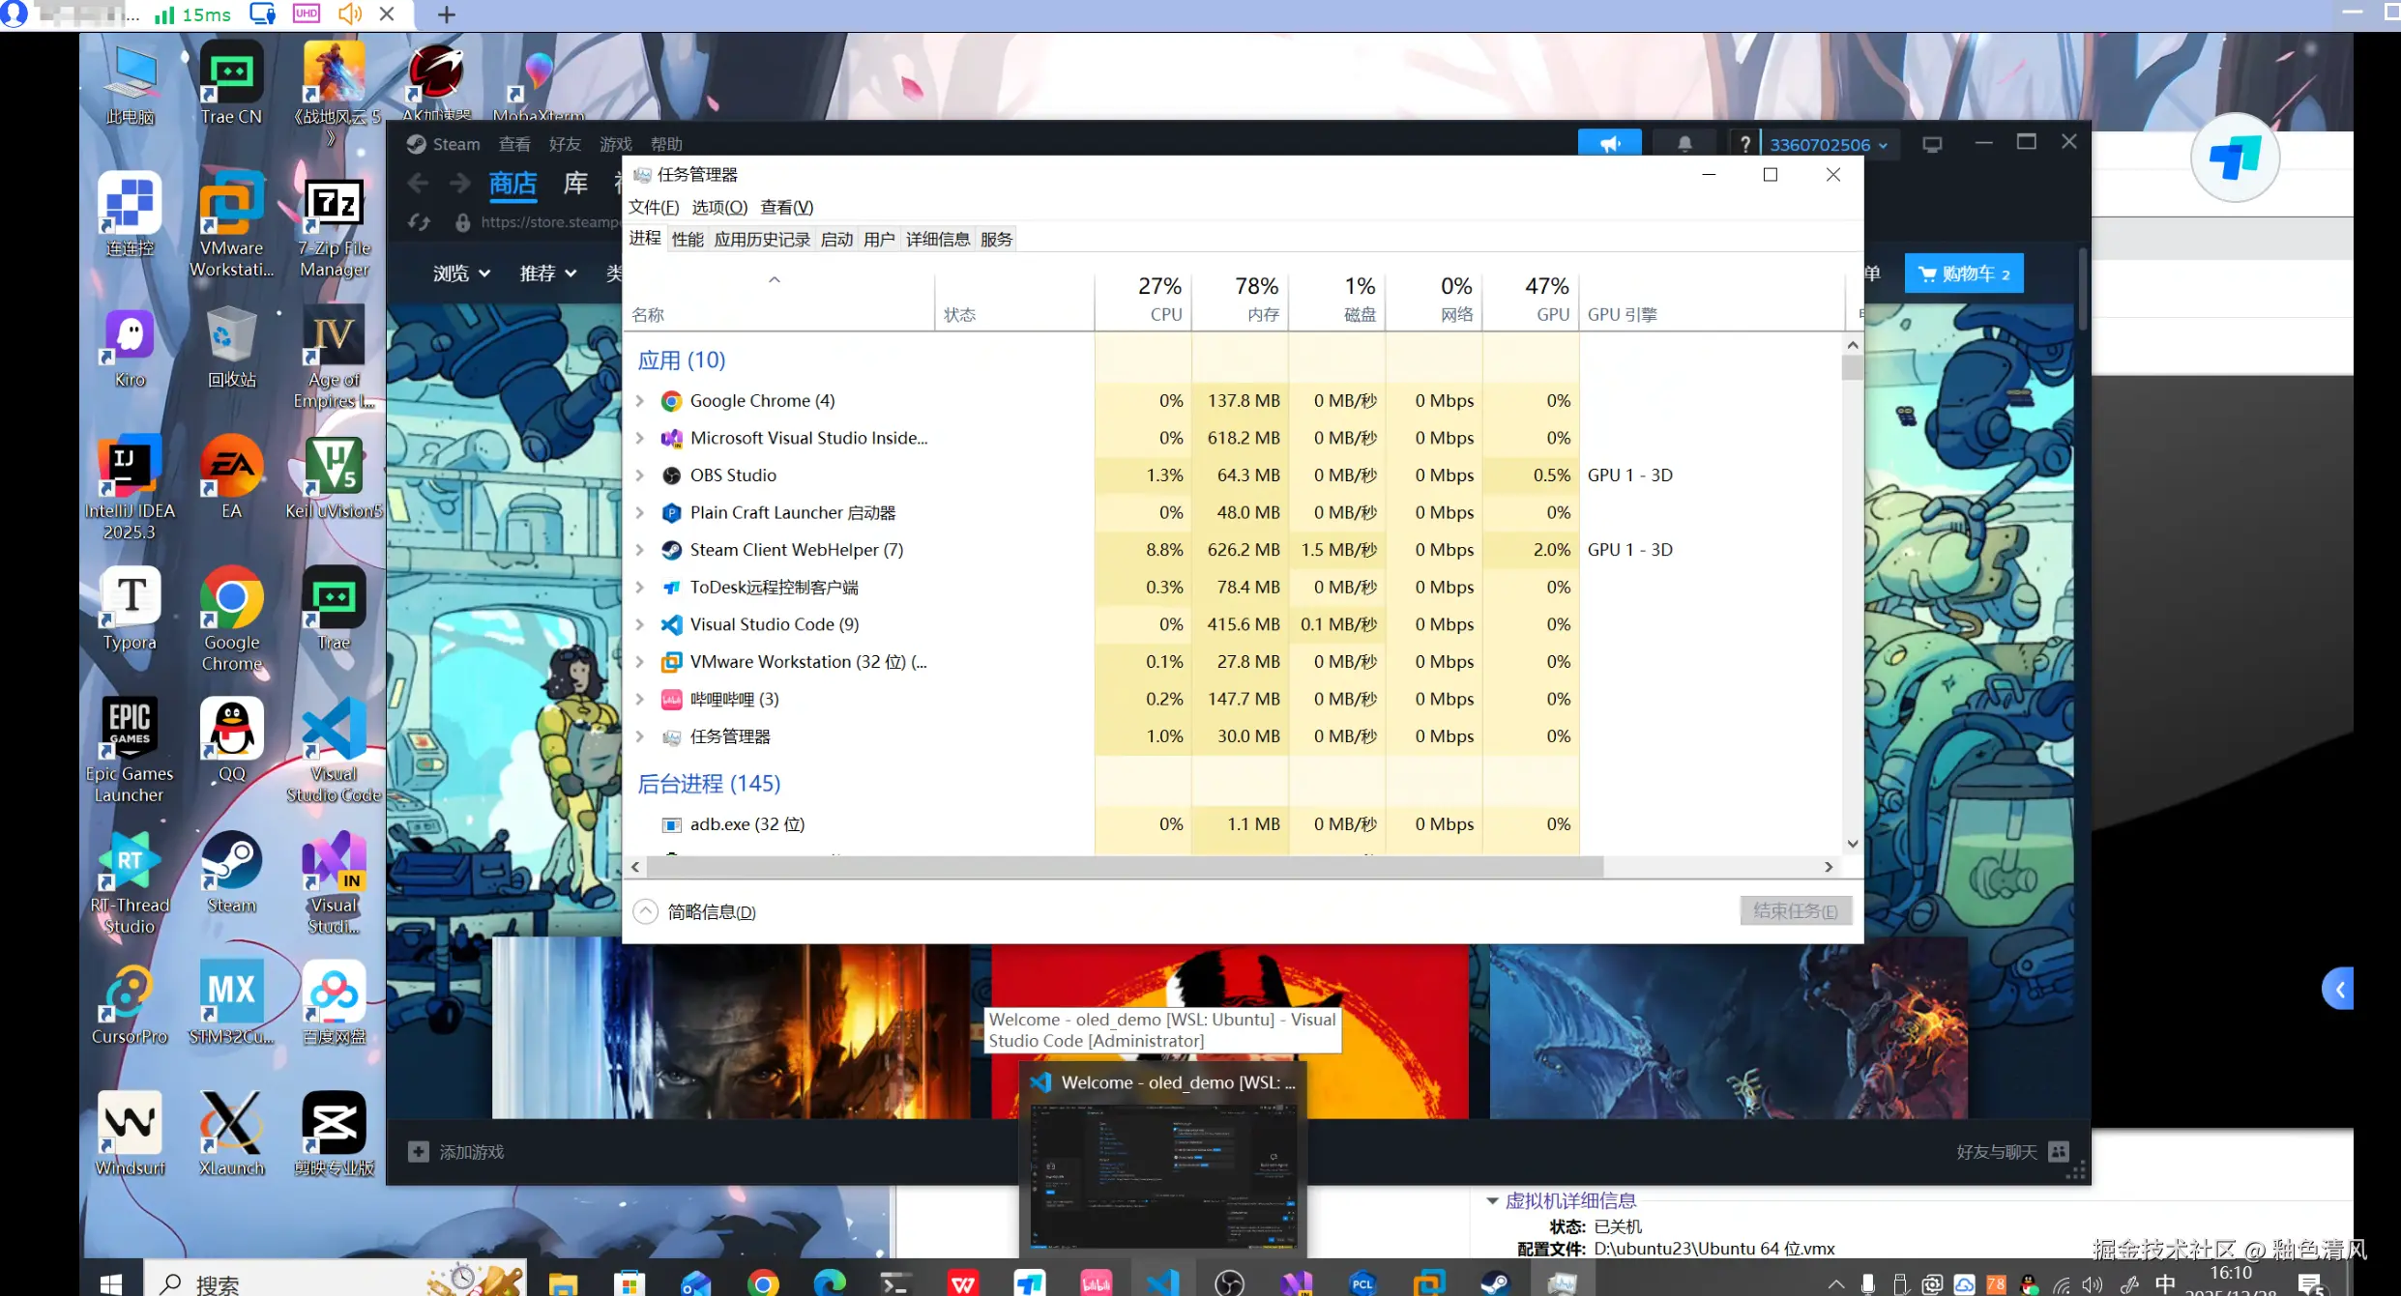
Task: Switch to the 性能 tab
Action: click(688, 240)
